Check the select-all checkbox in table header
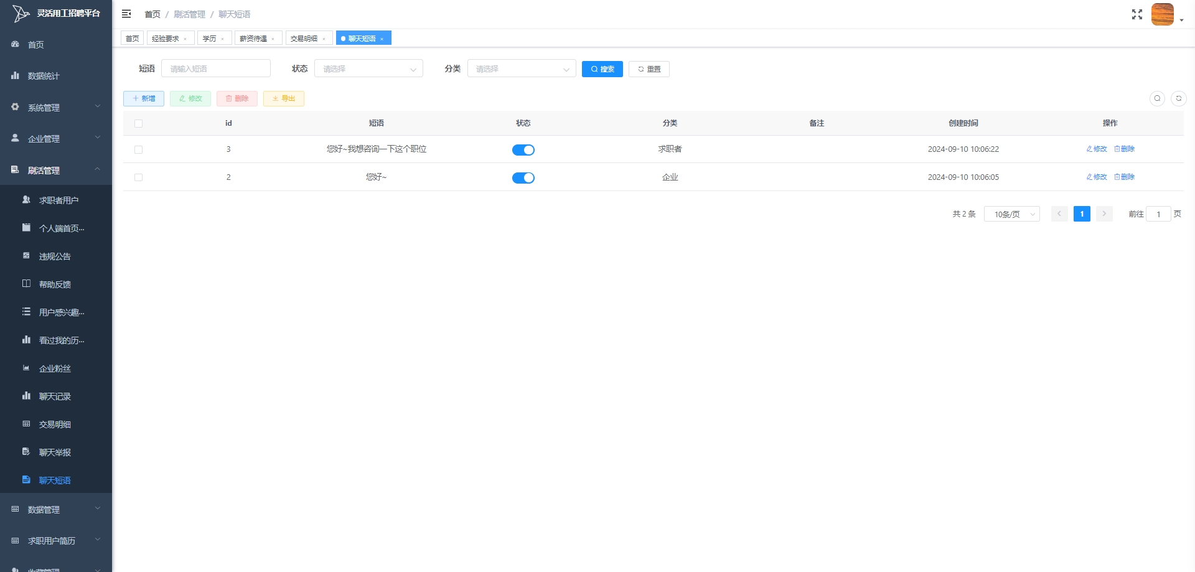1195x572 pixels. click(x=138, y=124)
